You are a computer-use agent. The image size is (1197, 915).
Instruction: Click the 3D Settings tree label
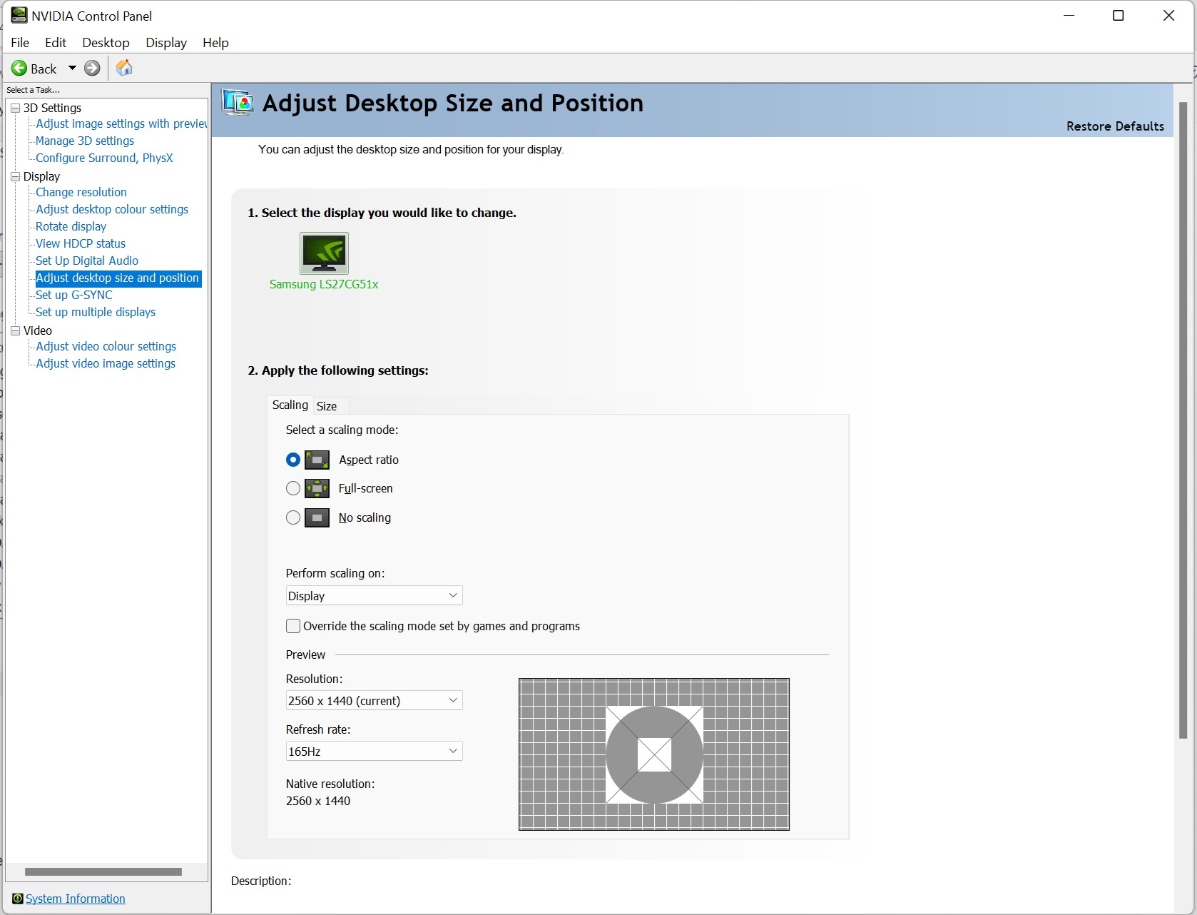coord(52,108)
